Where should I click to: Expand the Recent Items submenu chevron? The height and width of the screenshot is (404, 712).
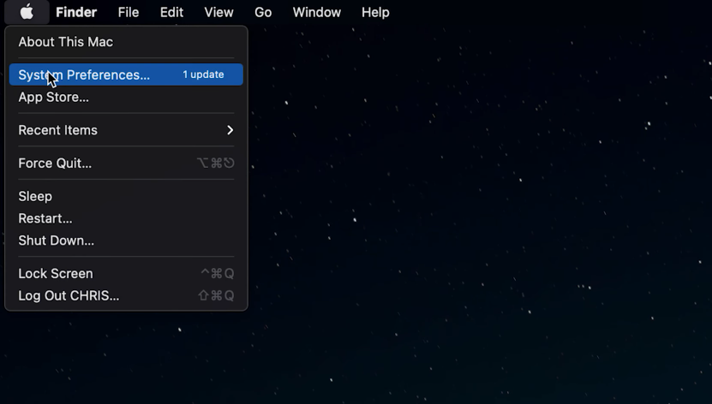[230, 130]
